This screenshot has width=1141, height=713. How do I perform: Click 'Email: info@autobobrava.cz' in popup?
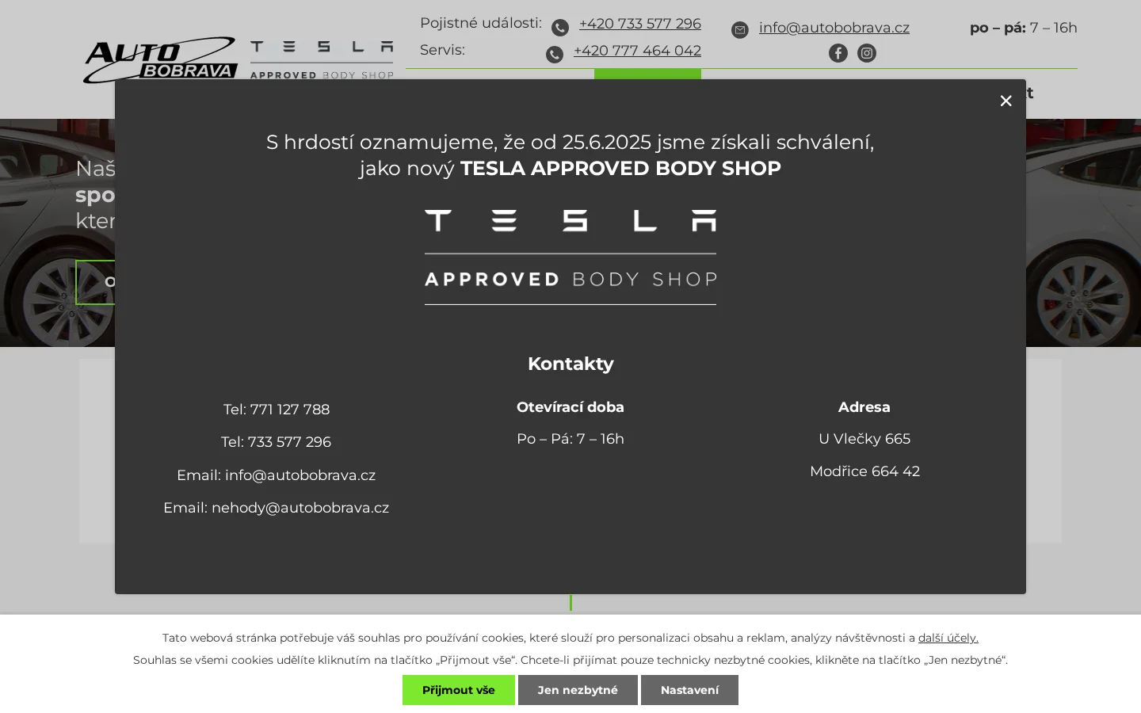[277, 475]
